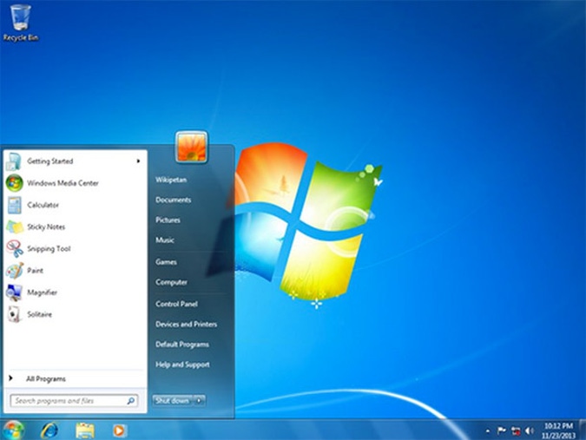Expand the All Programs arrow
Image resolution: width=586 pixels, height=440 pixels.
click(x=10, y=378)
